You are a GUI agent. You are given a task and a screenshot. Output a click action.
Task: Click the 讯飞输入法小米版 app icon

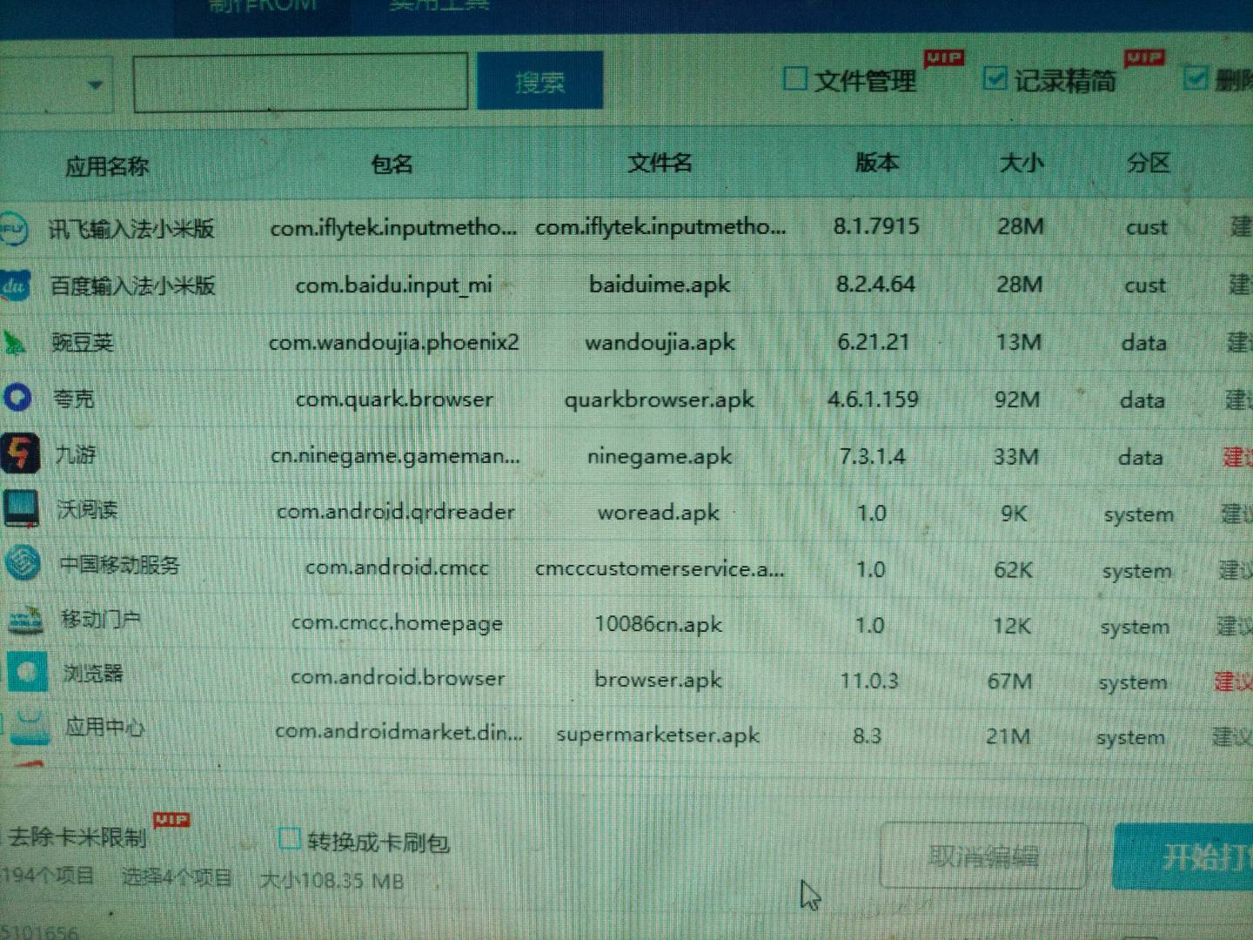(12, 228)
